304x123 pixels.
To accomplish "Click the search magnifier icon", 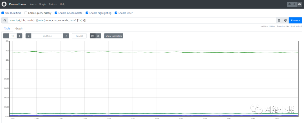I will point(5,20).
